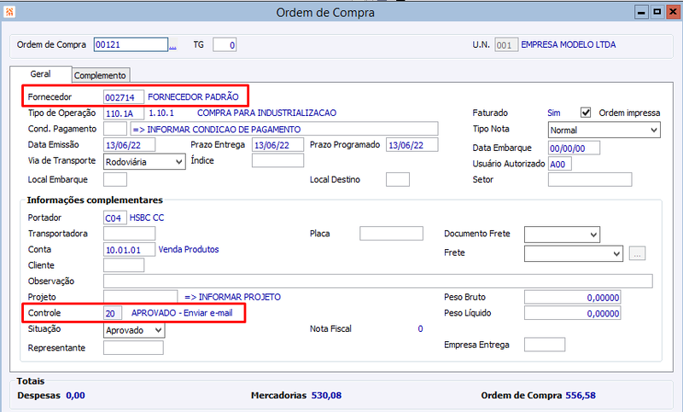The image size is (683, 412).
Task: Click the Ordem de Compra total 556,58
Action: click(581, 396)
